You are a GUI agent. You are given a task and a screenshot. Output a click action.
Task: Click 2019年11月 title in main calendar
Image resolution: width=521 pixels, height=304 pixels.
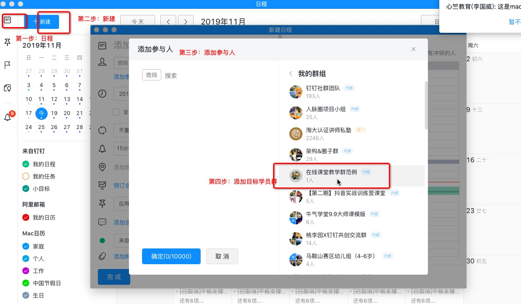[223, 21]
